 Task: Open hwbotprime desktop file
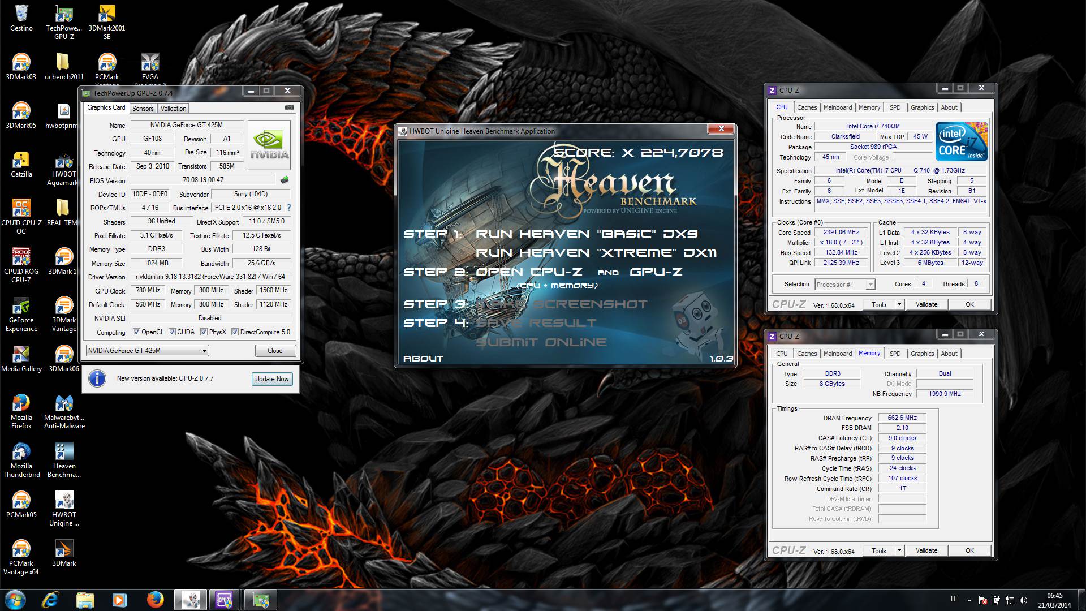click(63, 115)
